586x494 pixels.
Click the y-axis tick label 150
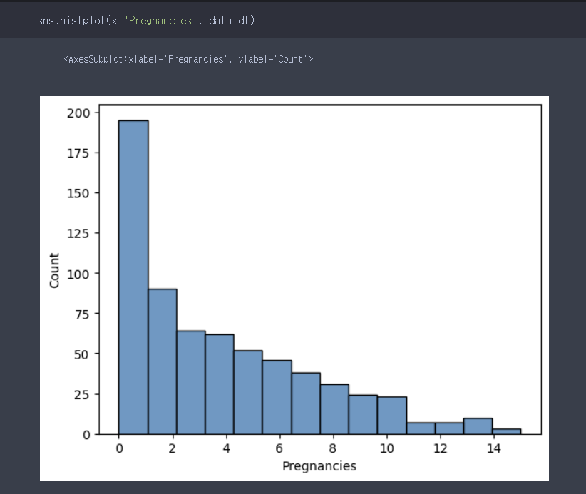click(x=78, y=194)
